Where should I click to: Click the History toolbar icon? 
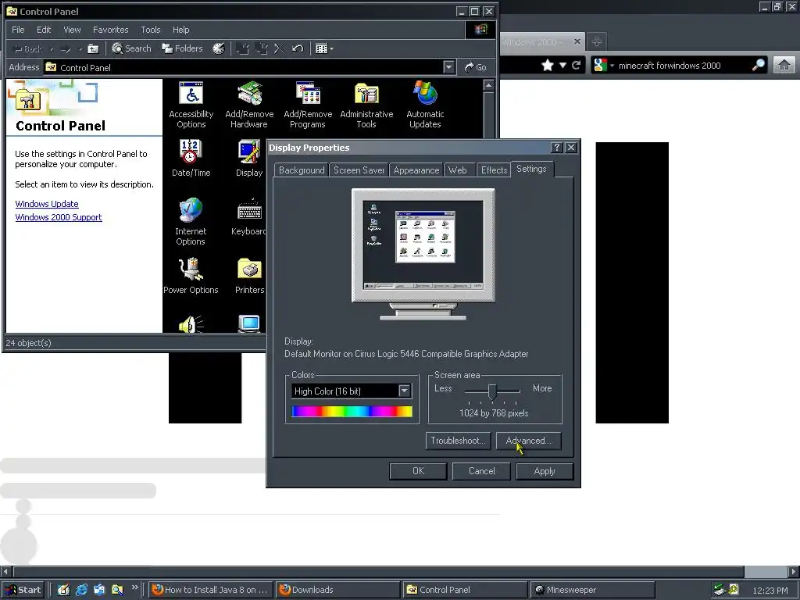coord(219,48)
